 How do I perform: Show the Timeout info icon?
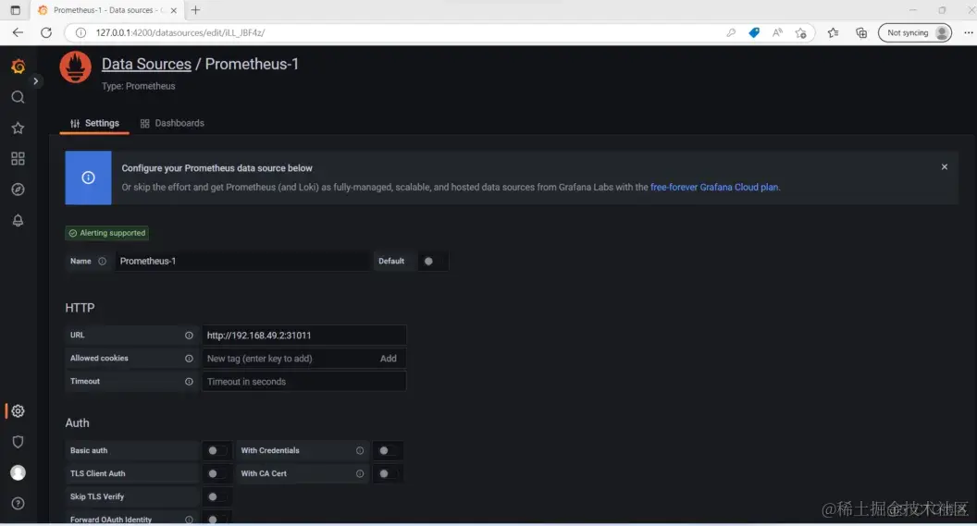pos(189,382)
